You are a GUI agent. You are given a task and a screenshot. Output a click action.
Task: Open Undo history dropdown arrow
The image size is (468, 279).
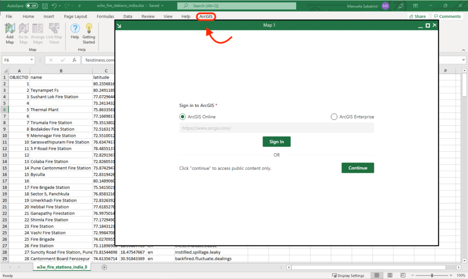pyautogui.click(x=60, y=6)
